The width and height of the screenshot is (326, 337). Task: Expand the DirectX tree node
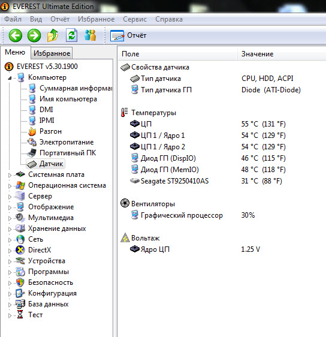point(10,251)
